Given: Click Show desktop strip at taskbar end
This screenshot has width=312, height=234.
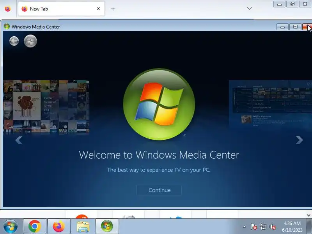Looking at the screenshot, I should [x=309, y=226].
